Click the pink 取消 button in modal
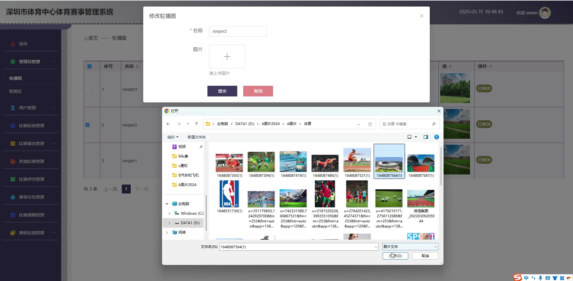The image size is (573, 281). [258, 91]
